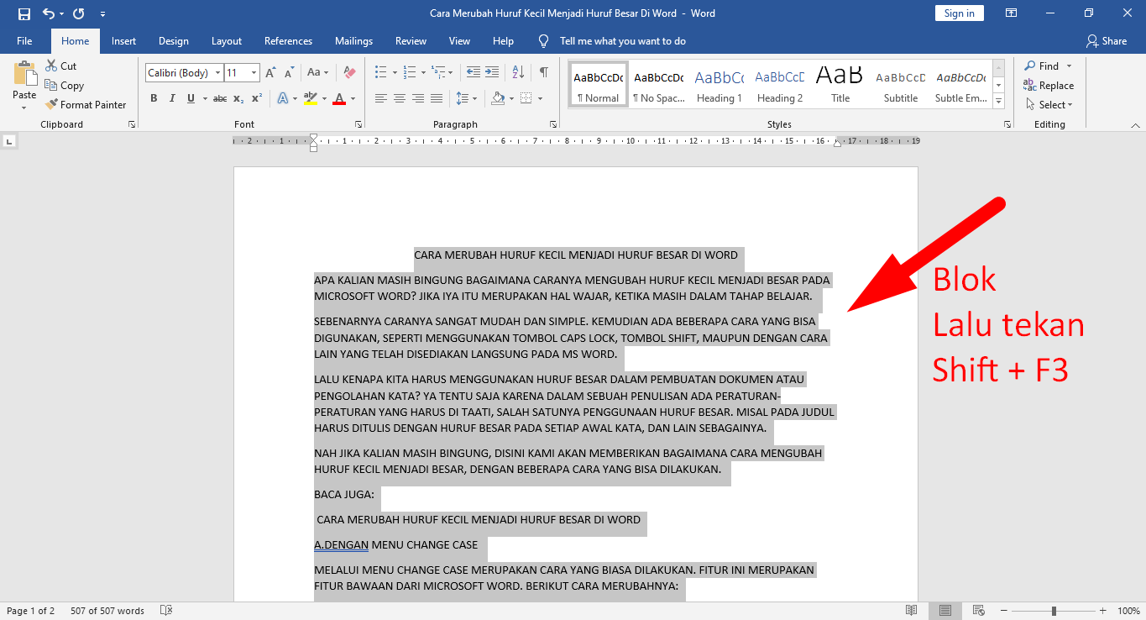Viewport: 1146px width, 620px height.
Task: Increase the paragraph indent
Action: point(491,73)
